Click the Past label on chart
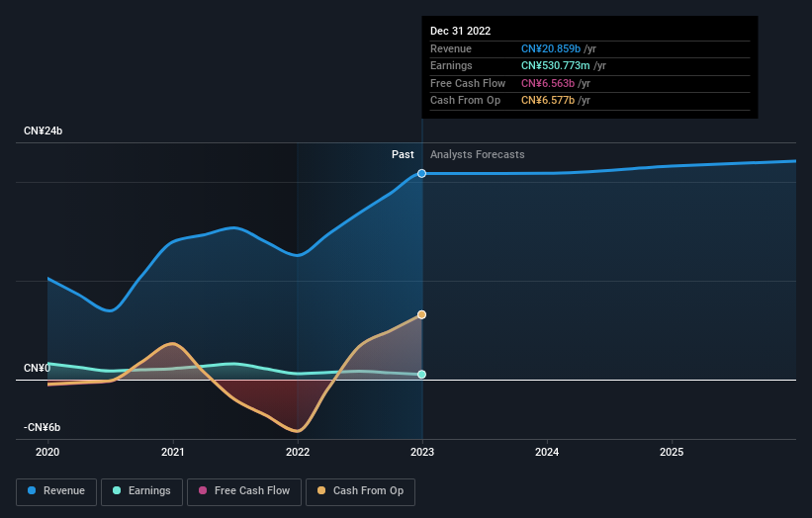 tap(403, 154)
